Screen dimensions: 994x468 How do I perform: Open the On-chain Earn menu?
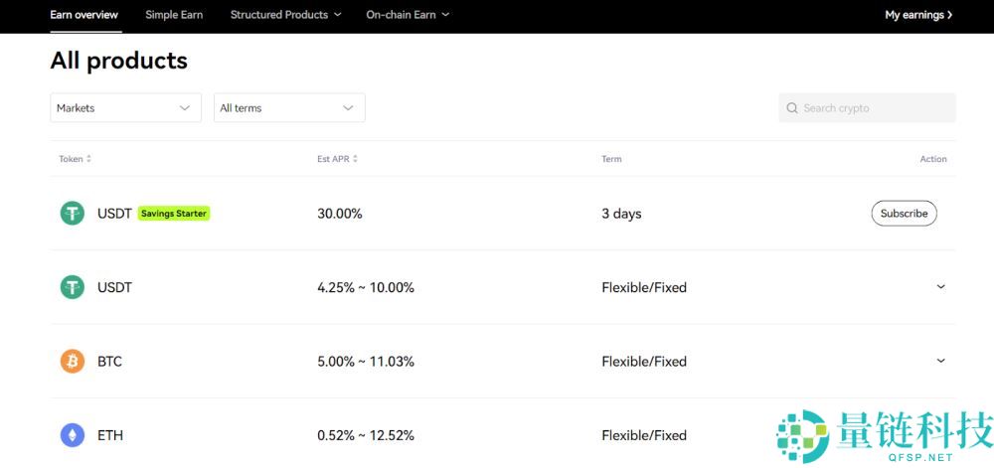click(408, 15)
